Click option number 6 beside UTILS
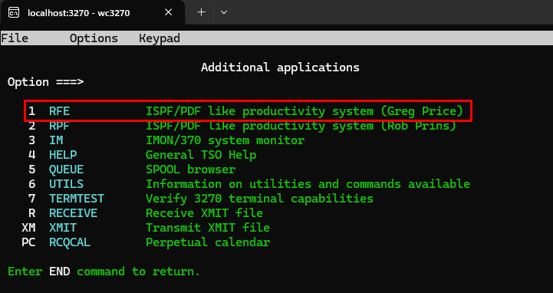 31,184
